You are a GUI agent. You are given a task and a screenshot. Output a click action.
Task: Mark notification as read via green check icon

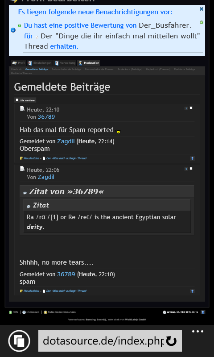click(201, 22)
